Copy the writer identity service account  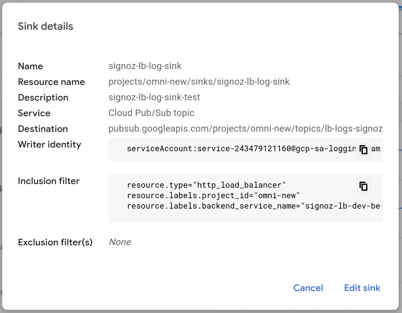[x=363, y=149]
